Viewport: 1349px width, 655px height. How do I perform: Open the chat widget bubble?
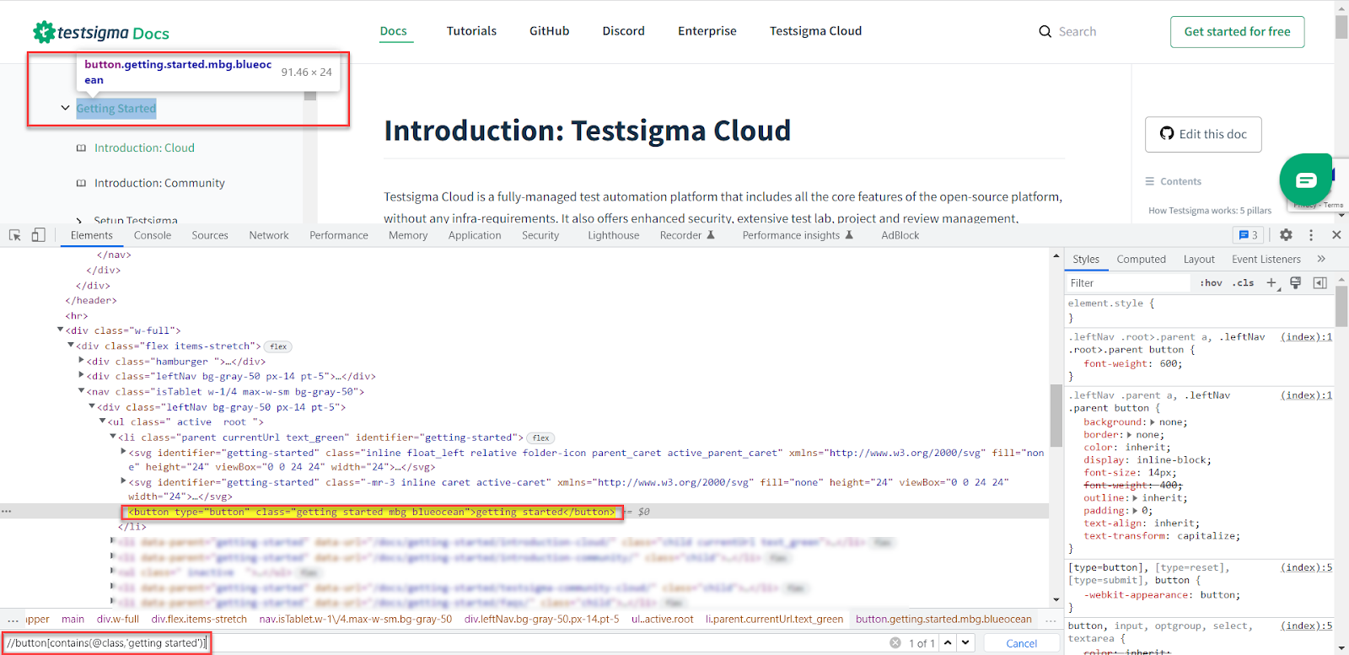coord(1305,179)
